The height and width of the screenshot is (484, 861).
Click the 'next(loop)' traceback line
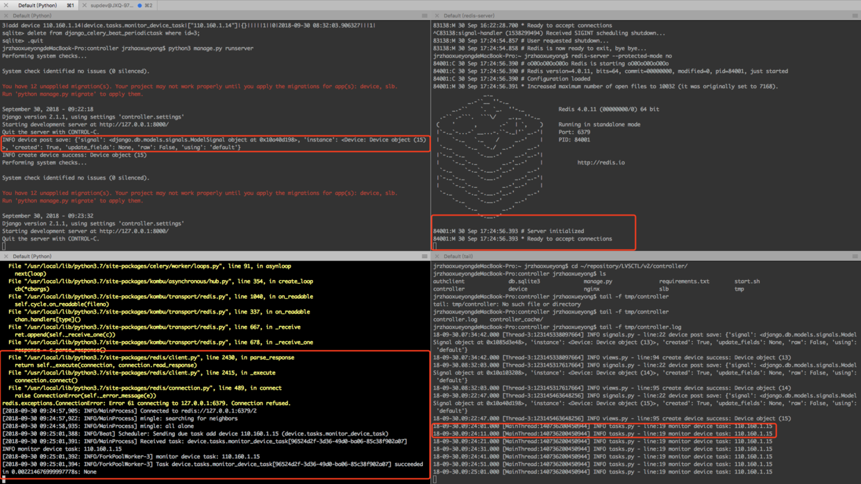tap(30, 273)
